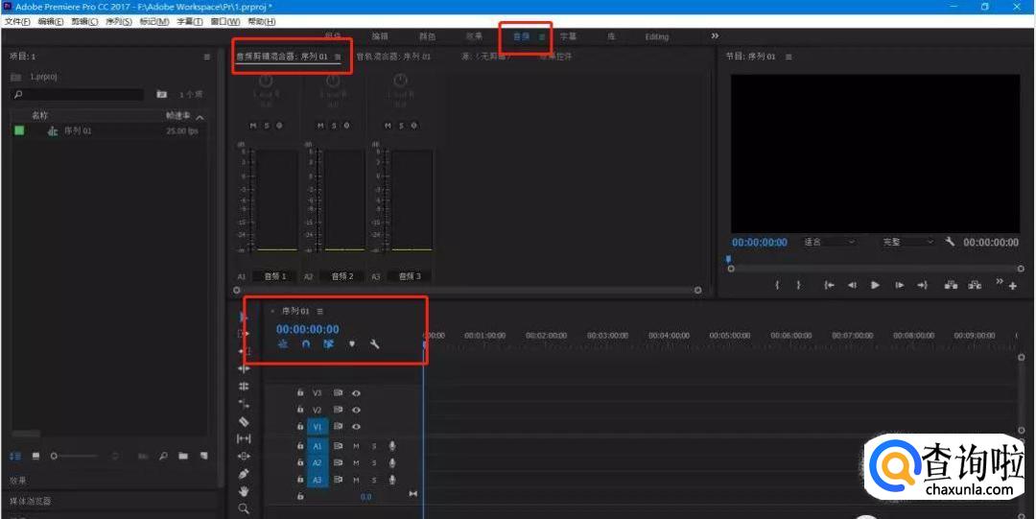Image resolution: width=1036 pixels, height=519 pixels.
Task: Toggle lock on track V3
Action: click(x=300, y=392)
